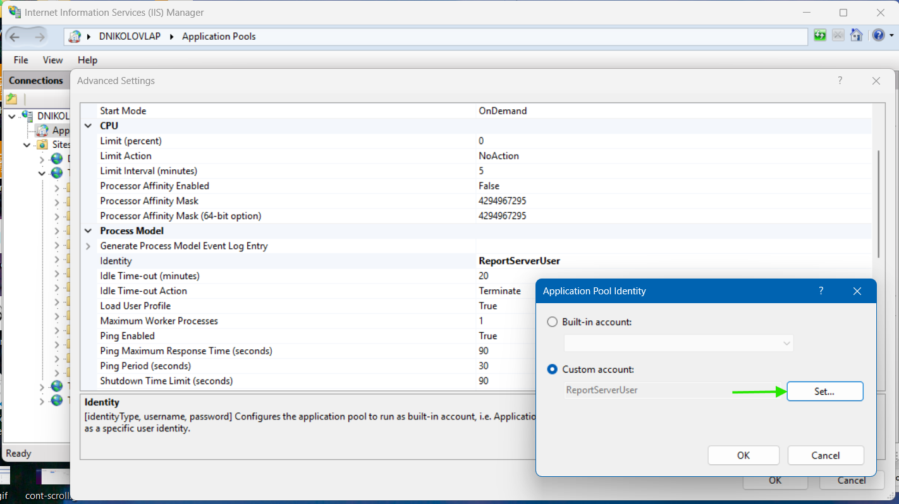Click the Set... button for custom account
Image resolution: width=899 pixels, height=504 pixels.
[825, 392]
